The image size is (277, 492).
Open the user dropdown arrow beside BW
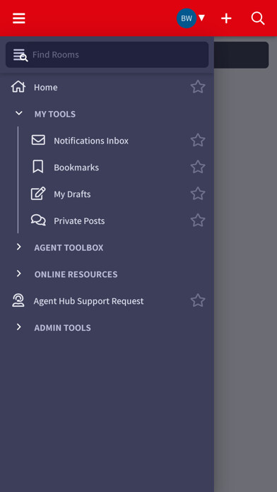point(201,18)
